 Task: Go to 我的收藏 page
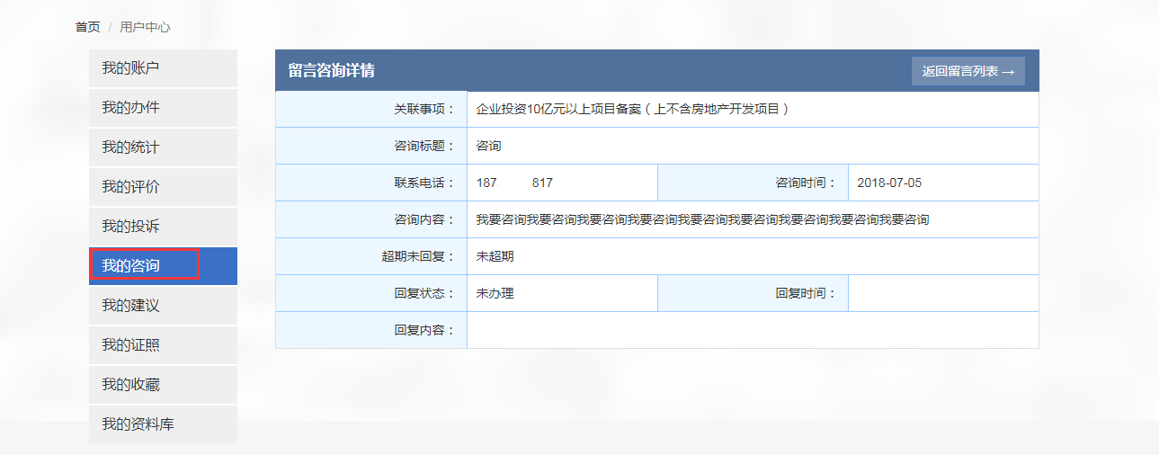162,385
